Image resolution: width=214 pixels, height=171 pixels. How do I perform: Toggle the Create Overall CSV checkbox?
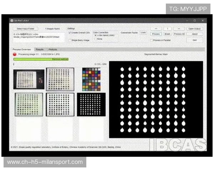coord(70,32)
